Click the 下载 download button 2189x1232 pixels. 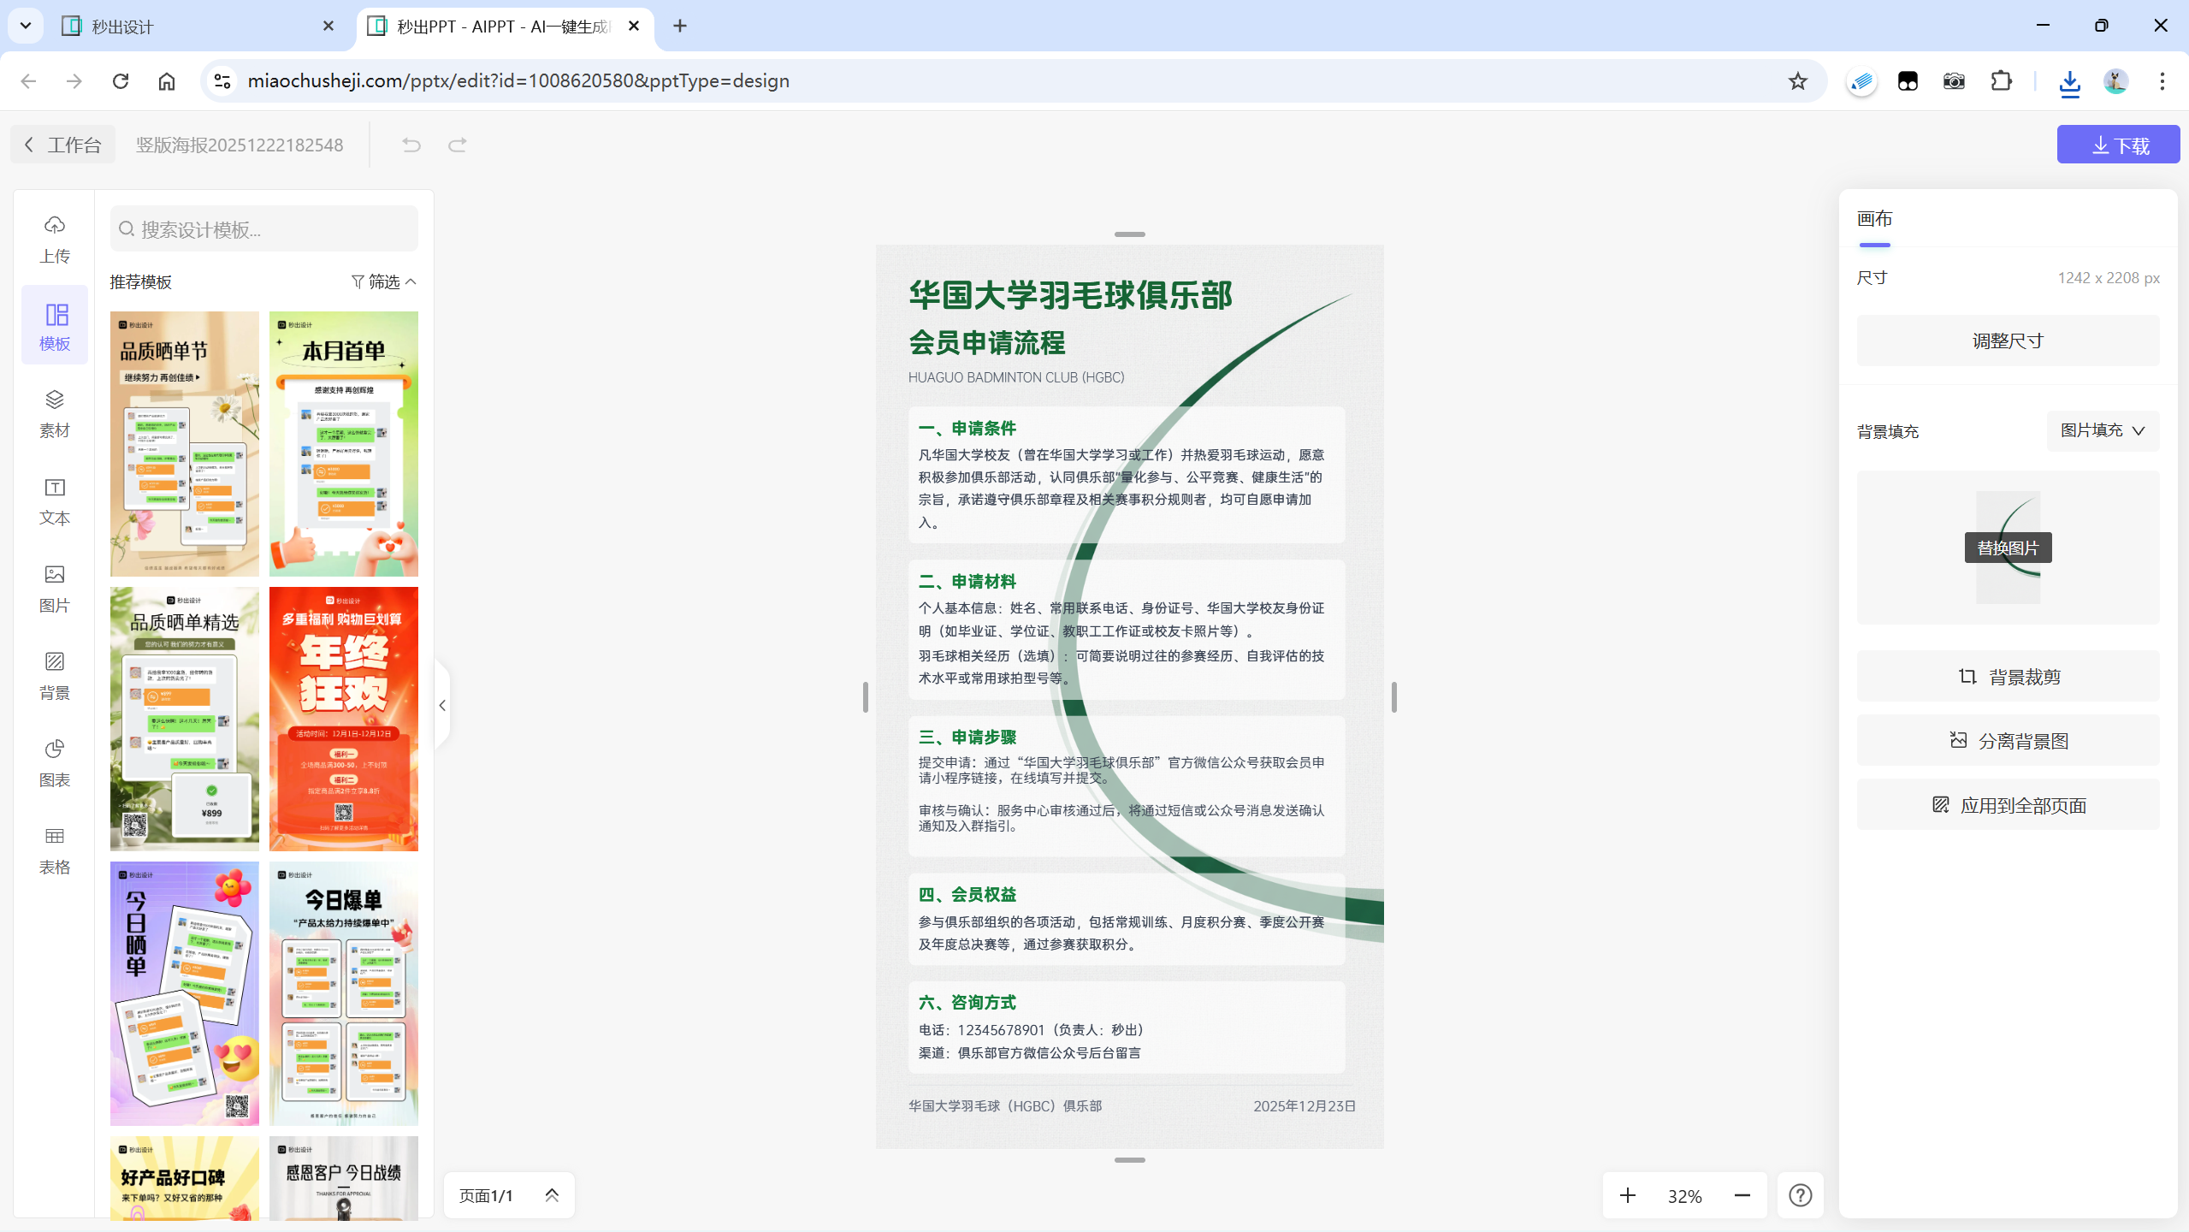(x=2118, y=145)
